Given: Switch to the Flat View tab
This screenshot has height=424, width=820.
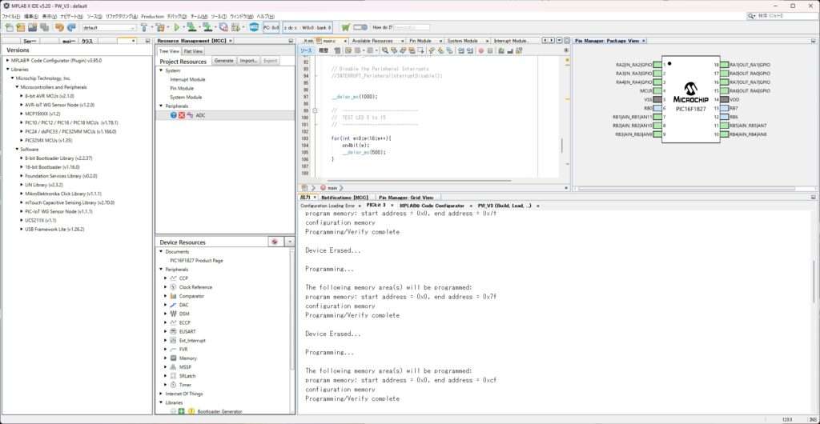Looking at the screenshot, I should pyautogui.click(x=193, y=51).
